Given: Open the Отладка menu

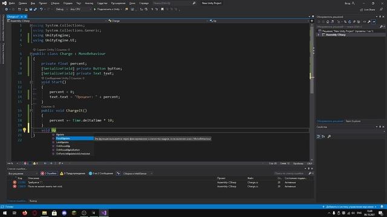Looking at the screenshot, I should (68, 3).
